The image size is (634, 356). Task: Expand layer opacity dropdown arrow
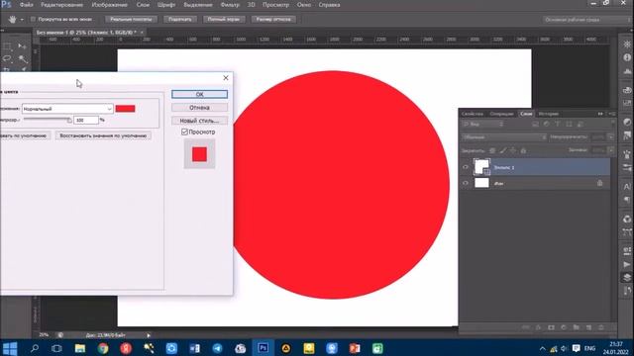pos(611,137)
